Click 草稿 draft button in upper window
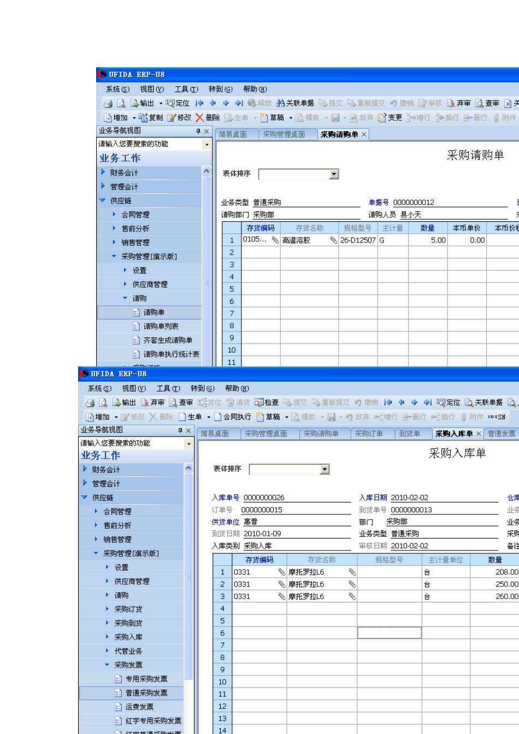This screenshot has height=734, width=519. coord(273,118)
